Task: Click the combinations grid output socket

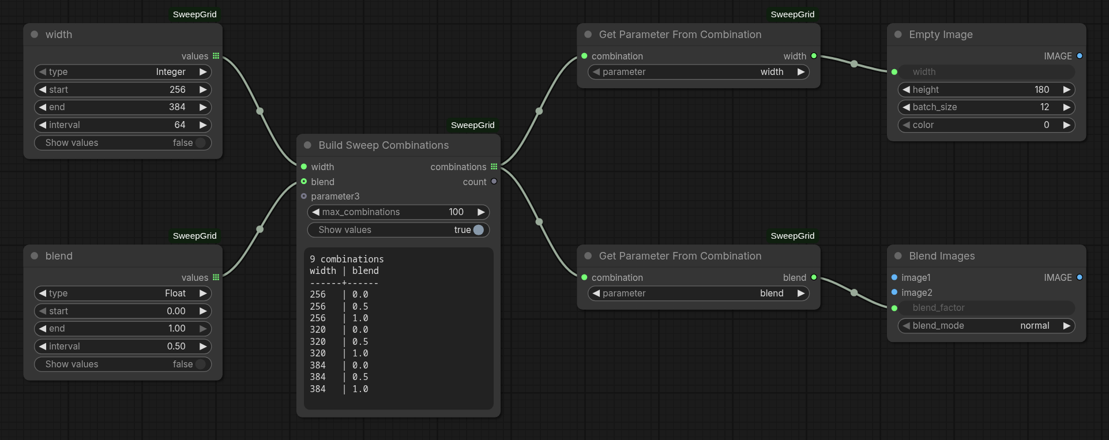Action: [x=494, y=167]
